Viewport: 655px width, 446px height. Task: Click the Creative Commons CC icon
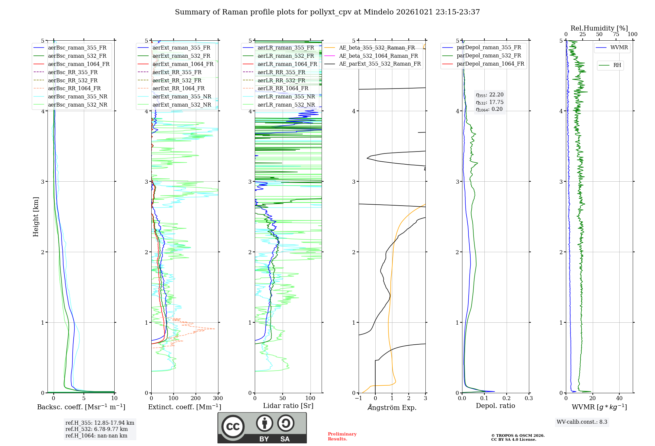[x=233, y=426]
